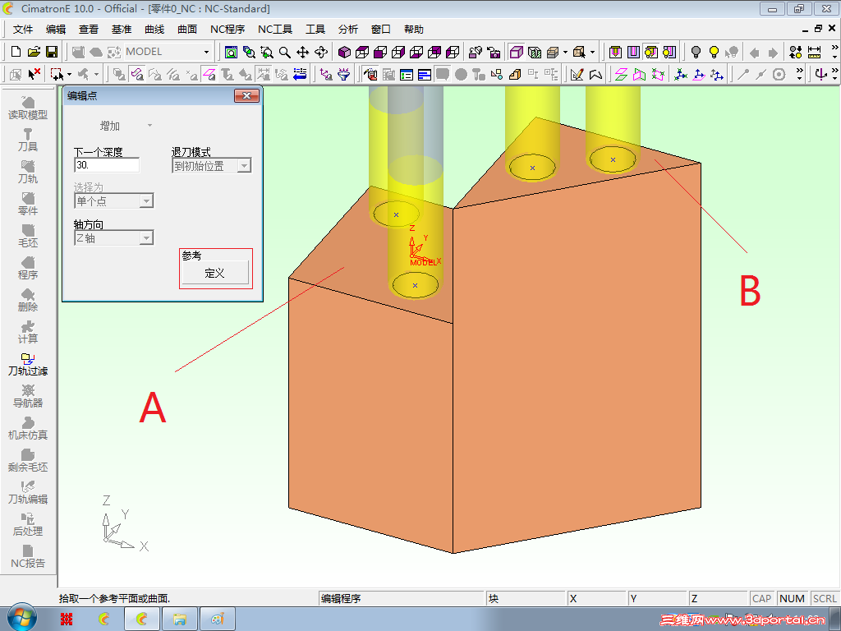Image resolution: width=841 pixels, height=631 pixels.
Task: Click the file explorer taskbar icon
Action: click(180, 619)
